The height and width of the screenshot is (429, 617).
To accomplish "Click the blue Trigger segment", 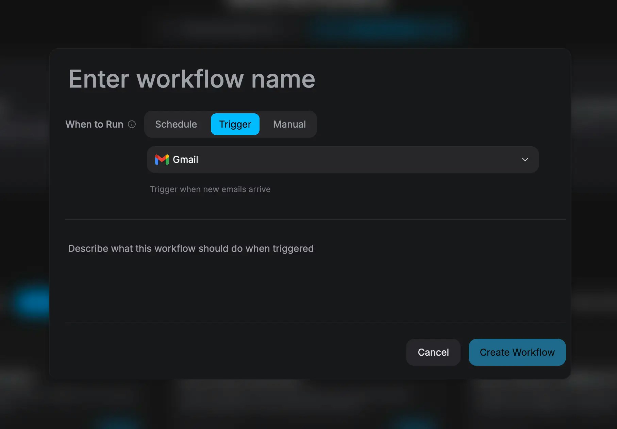I will coord(235,124).
